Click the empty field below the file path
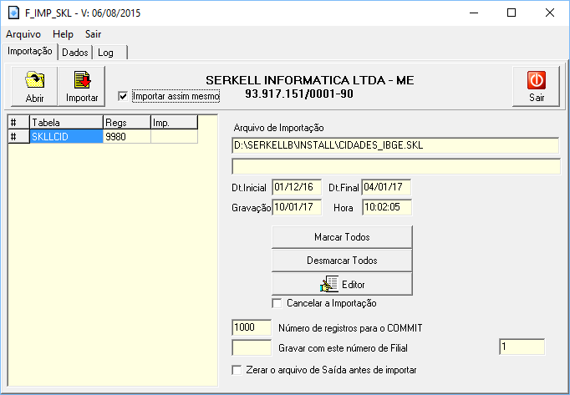The image size is (570, 395). tap(395, 166)
